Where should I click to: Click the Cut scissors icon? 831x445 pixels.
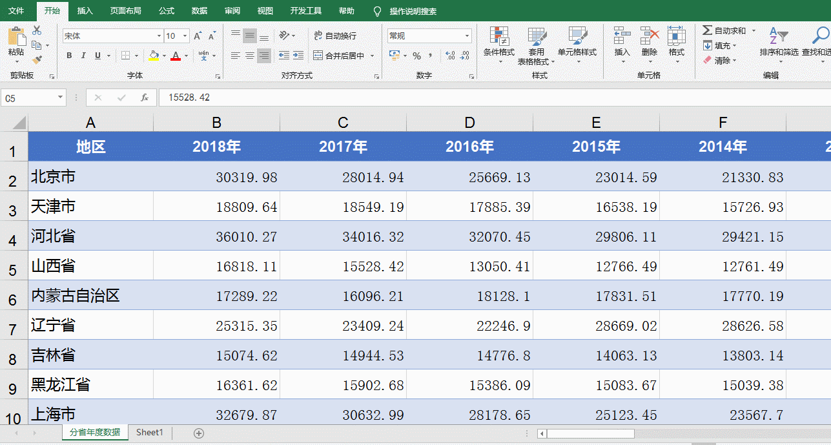click(37, 30)
